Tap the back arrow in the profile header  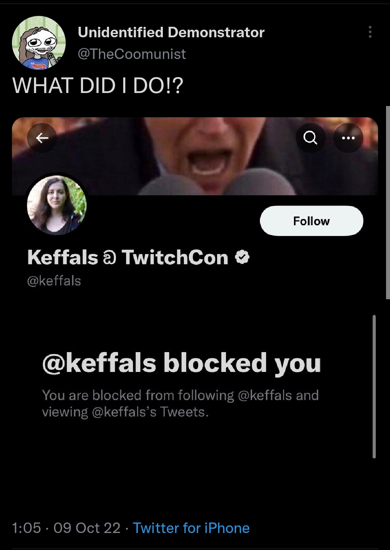pos(42,138)
